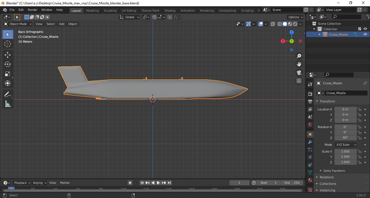Open the View Layer properties tab

pos(310,109)
